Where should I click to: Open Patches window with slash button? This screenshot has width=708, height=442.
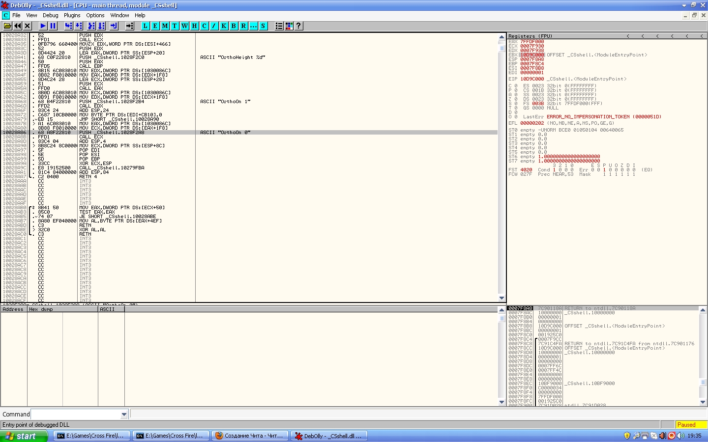coord(214,26)
